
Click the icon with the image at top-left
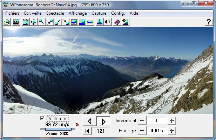tap(42, 22)
